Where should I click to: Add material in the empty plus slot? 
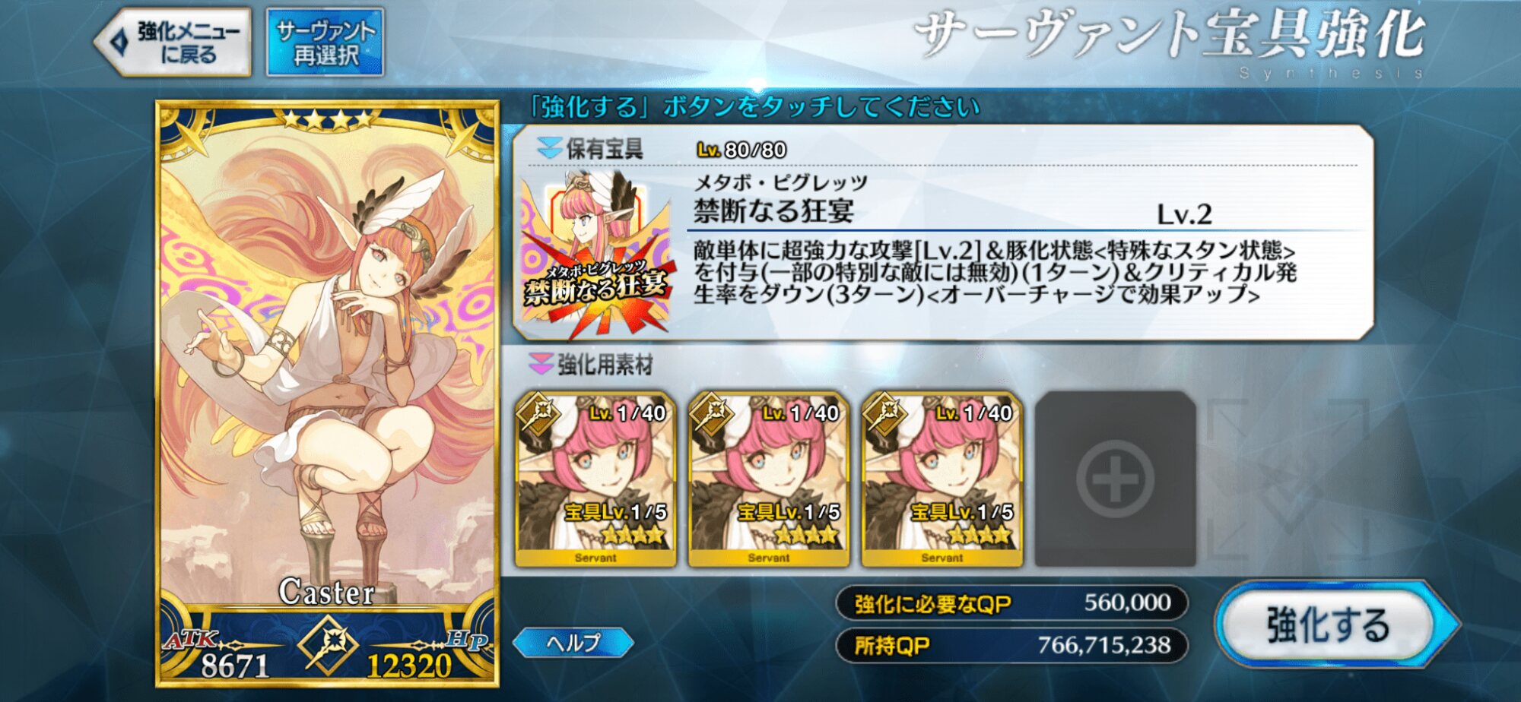click(x=1115, y=479)
